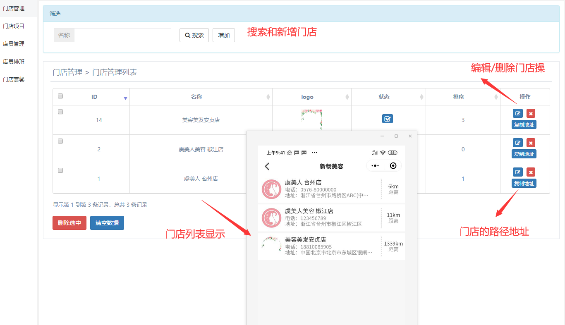The height and width of the screenshot is (325, 565).
Task: Delete the 虞美人 台州店 row
Action: coord(531,172)
